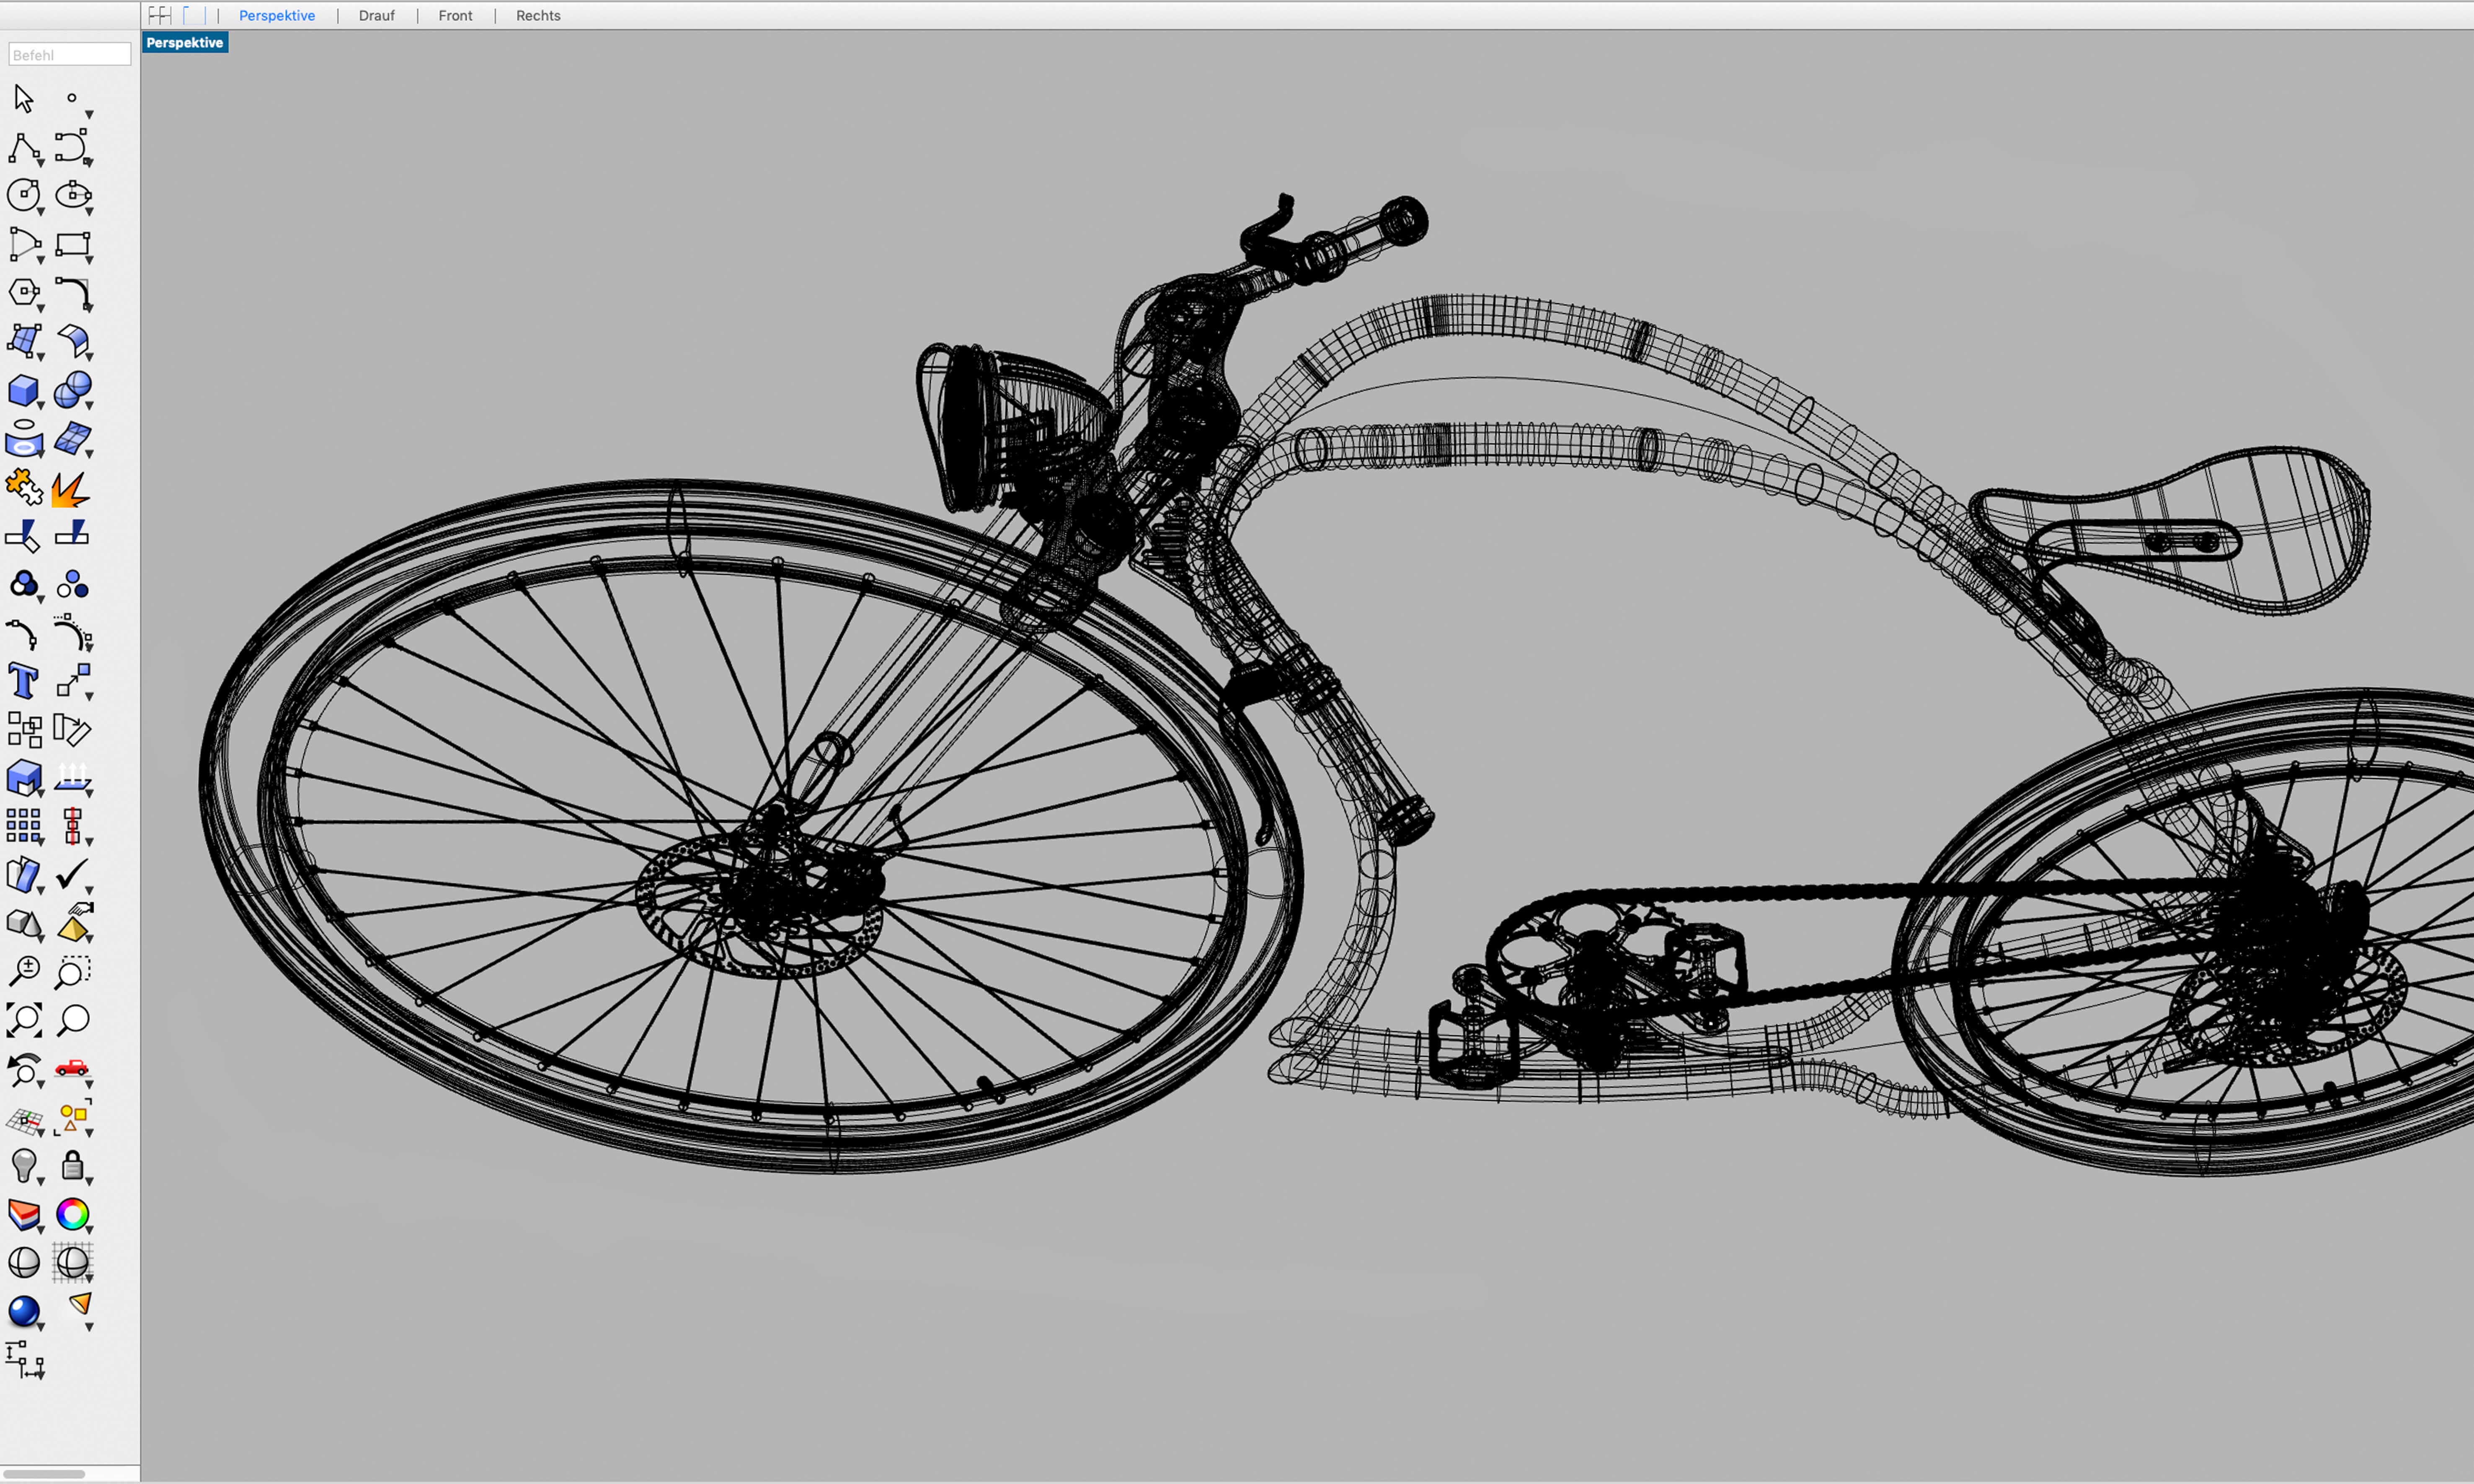Click the puzzle-piece Join tool

tap(24, 488)
